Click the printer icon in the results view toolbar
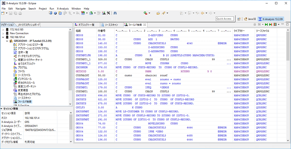Viewport: 291px width, 149px height. click(255, 25)
